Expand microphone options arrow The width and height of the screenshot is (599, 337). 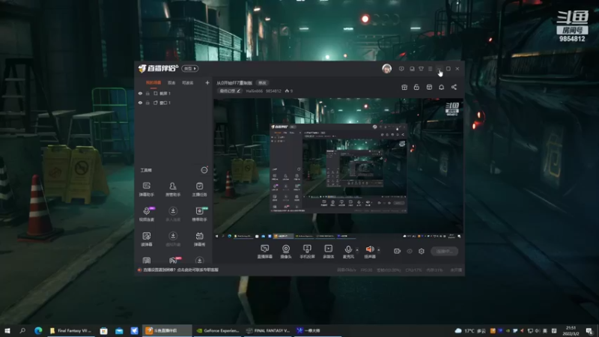coord(357,250)
